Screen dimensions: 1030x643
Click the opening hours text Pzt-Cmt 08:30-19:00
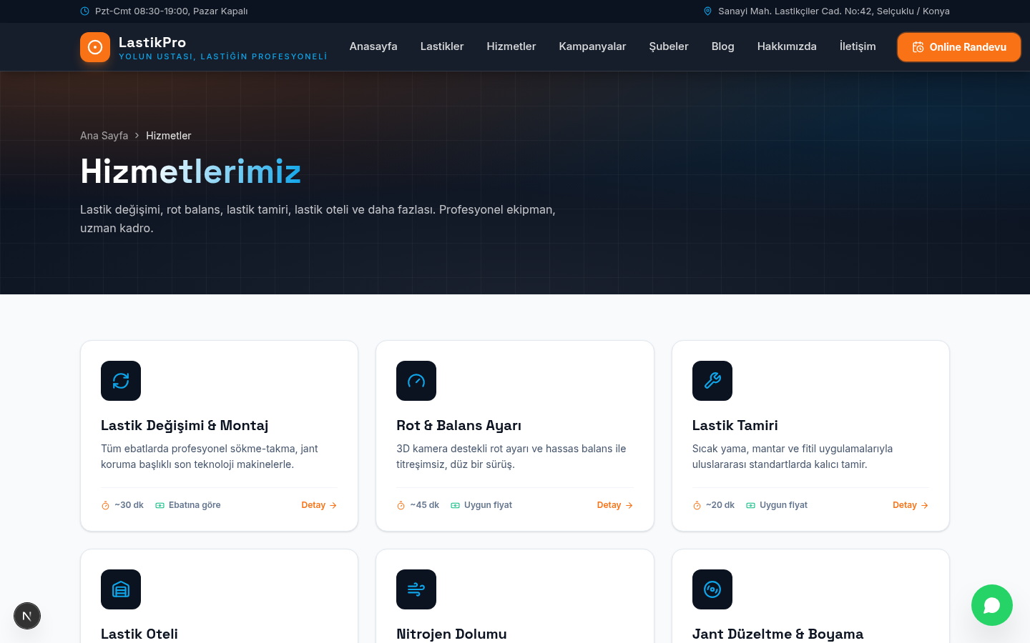[x=172, y=11]
